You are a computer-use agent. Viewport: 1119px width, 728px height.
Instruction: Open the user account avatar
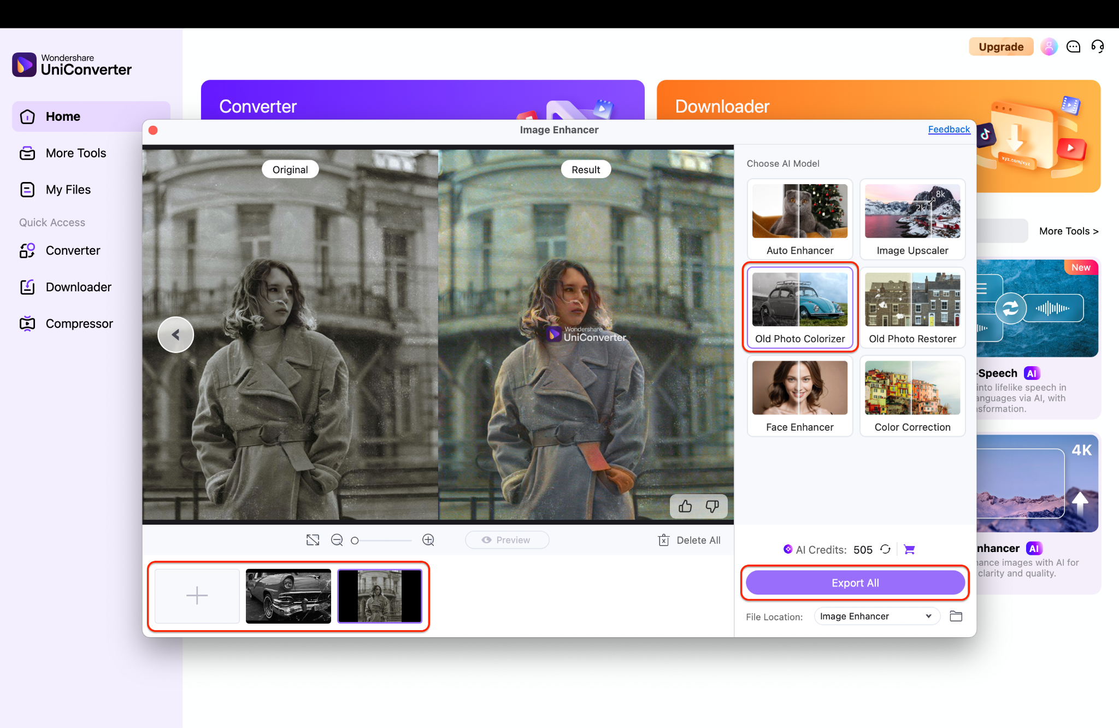(1049, 46)
